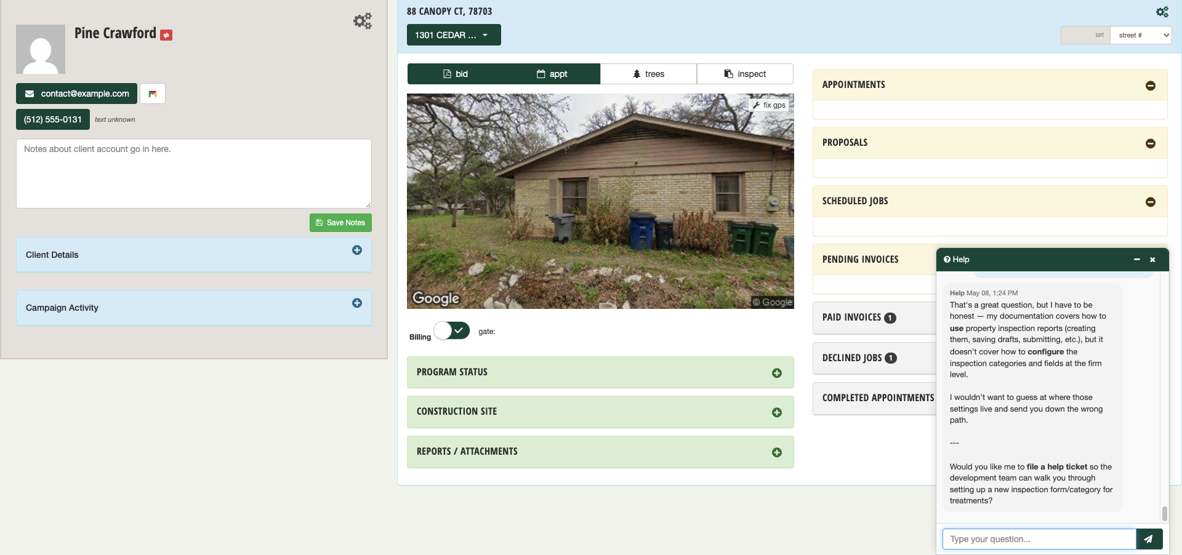
Task: Collapse the Scheduled Jobs section
Action: [1150, 202]
